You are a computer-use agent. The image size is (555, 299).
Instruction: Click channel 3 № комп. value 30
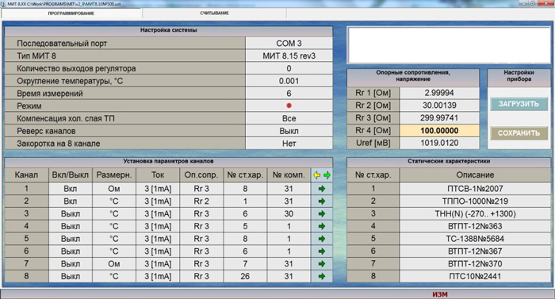(x=289, y=213)
